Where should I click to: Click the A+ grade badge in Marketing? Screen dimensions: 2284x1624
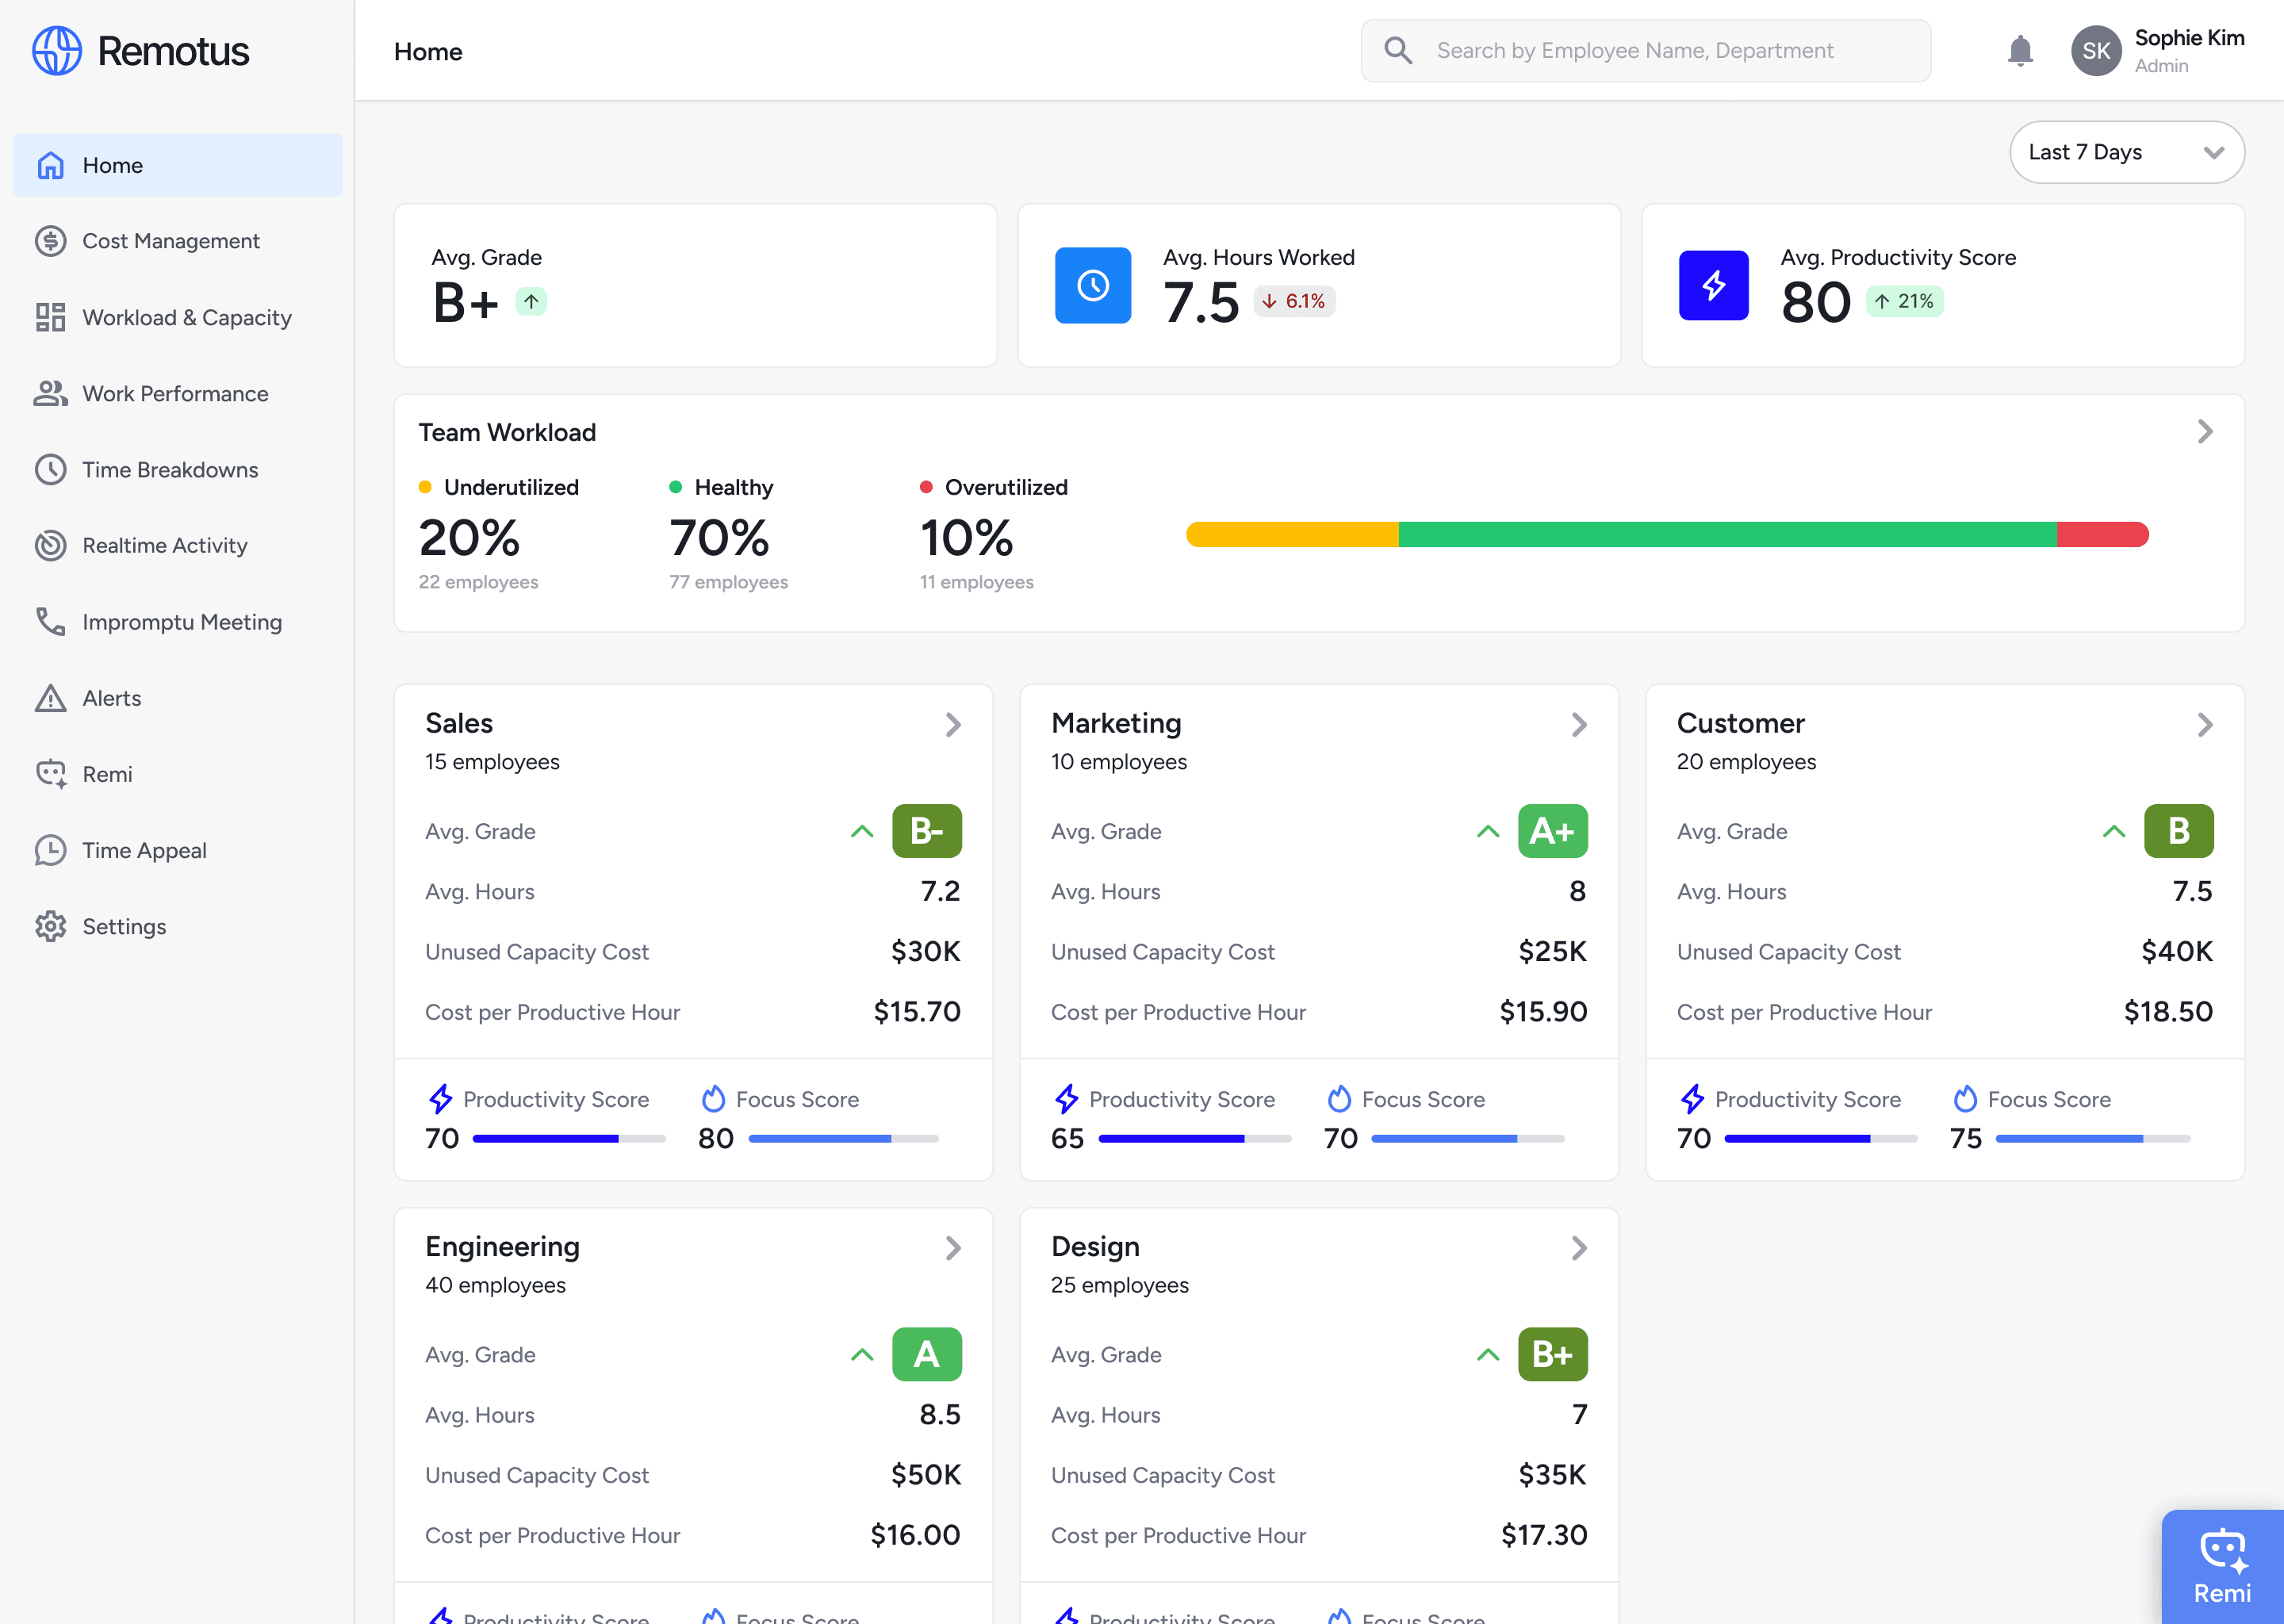pos(1552,831)
